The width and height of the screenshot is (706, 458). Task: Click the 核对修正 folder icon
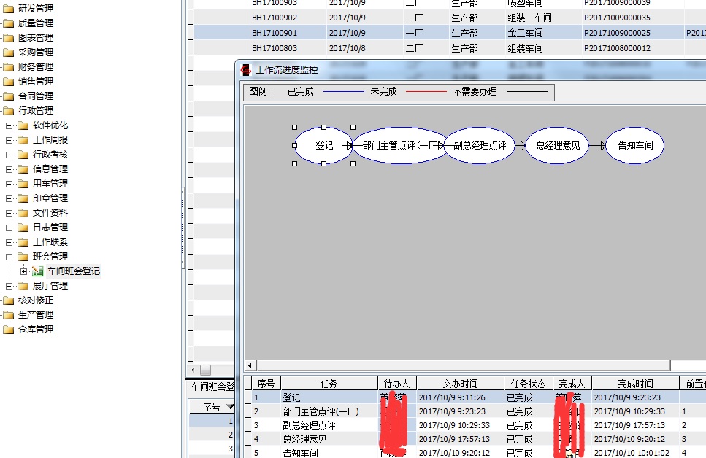[x=8, y=300]
